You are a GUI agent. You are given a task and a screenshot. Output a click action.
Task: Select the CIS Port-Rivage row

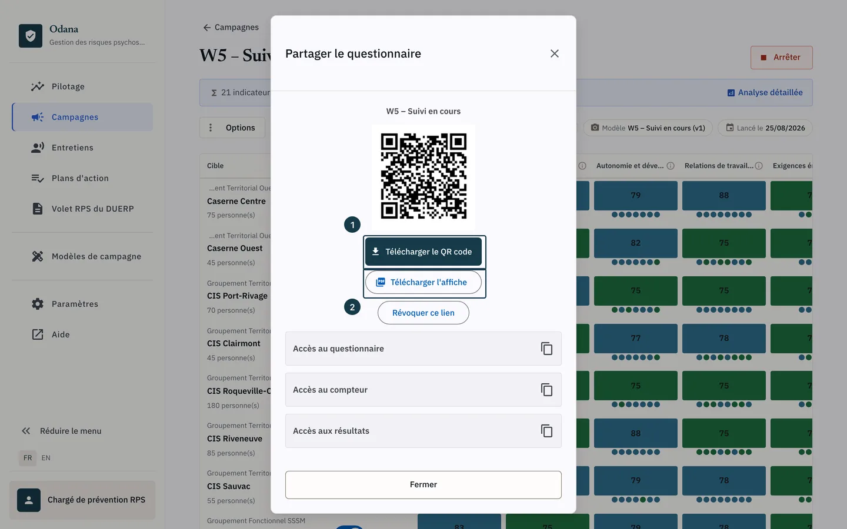click(x=237, y=296)
